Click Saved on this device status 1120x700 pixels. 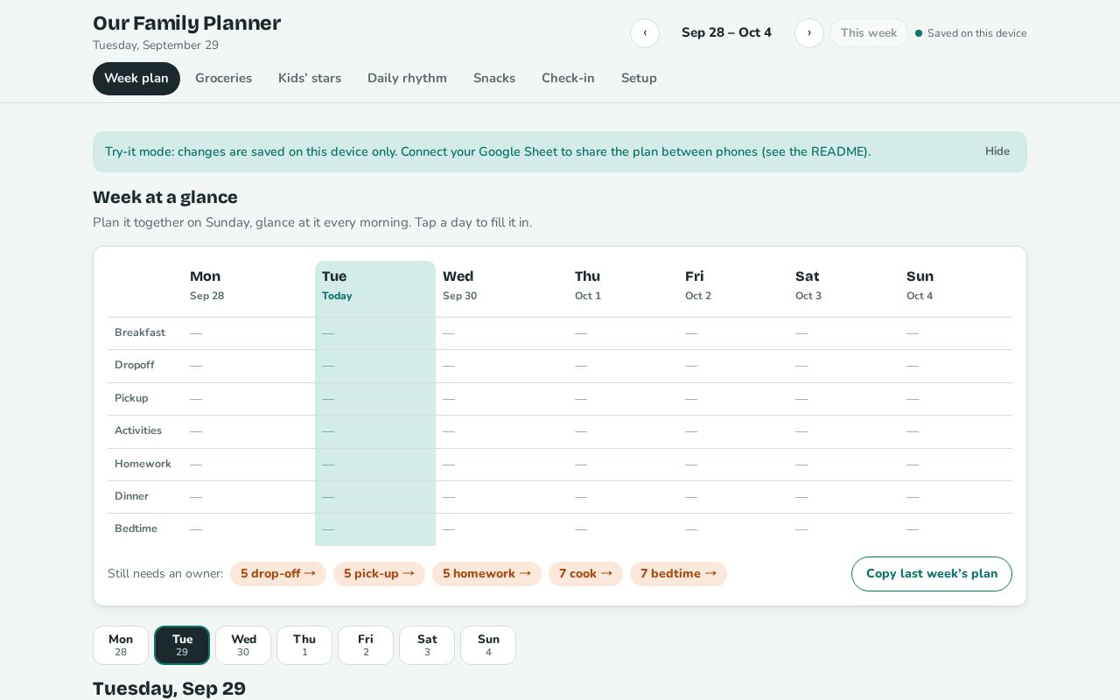pyautogui.click(x=971, y=33)
